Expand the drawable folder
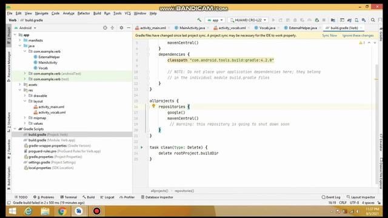The image size is (388, 218). (x=25, y=96)
